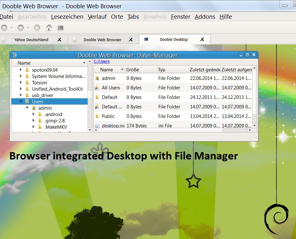Click the Datei-Manager window title icon
This screenshot has height=239, width=296.
[14, 55]
